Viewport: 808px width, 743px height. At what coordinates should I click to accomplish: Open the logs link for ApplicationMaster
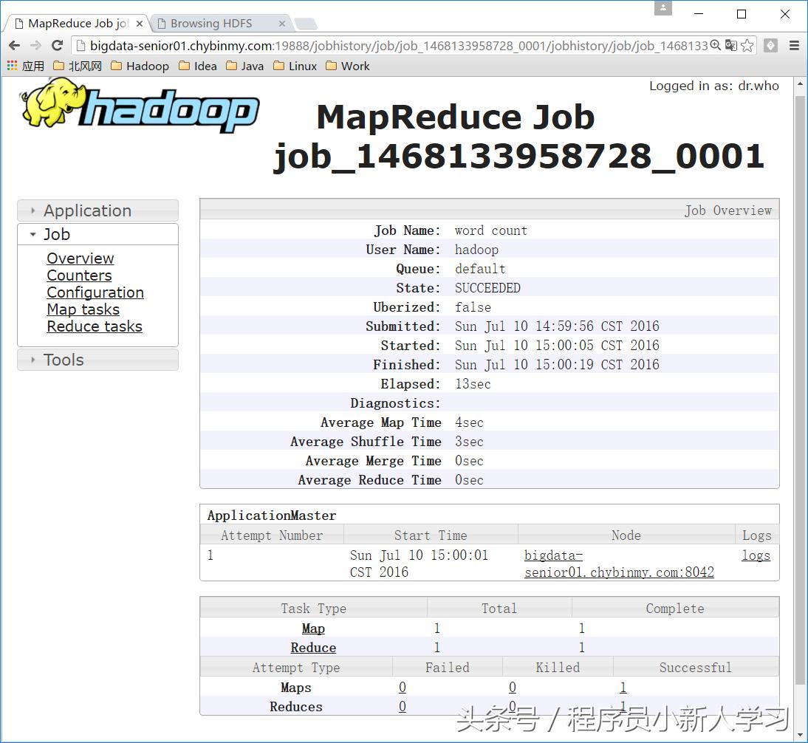pyautogui.click(x=756, y=555)
